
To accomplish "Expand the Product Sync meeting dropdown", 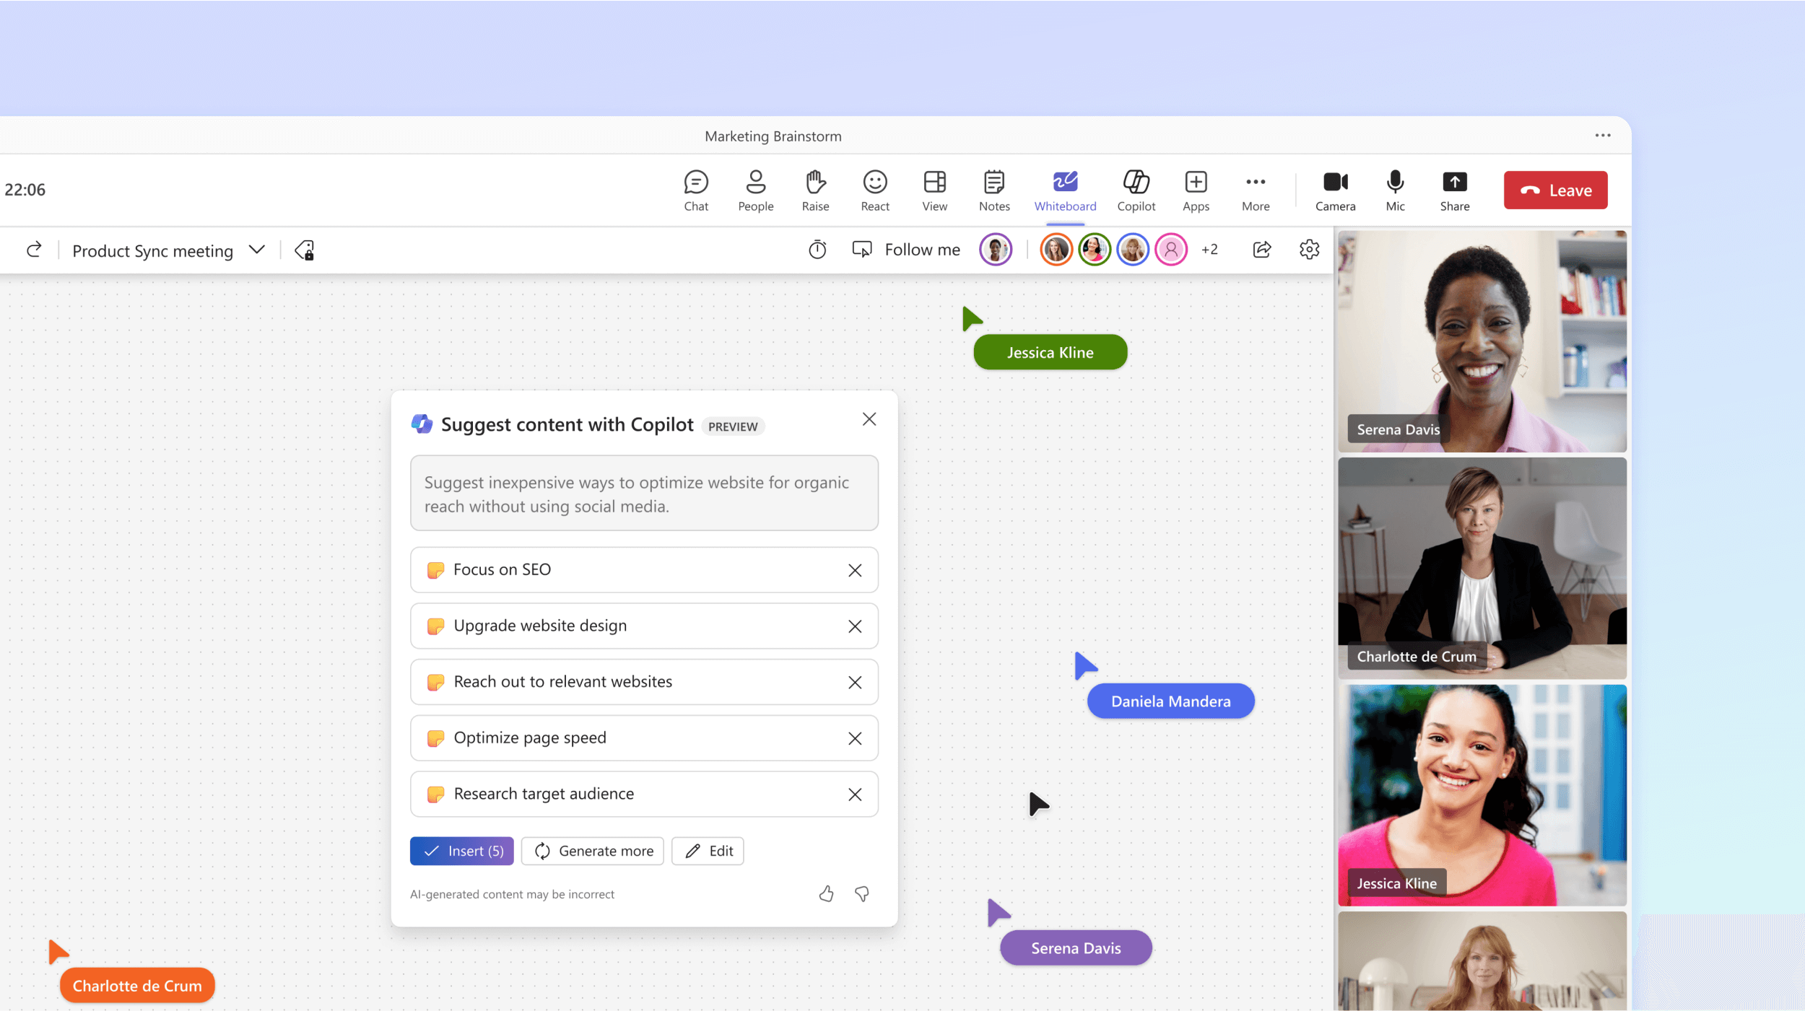I will coord(256,250).
